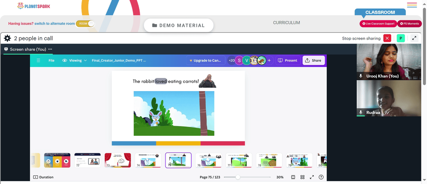Open the Canva help question icon

[321, 177]
